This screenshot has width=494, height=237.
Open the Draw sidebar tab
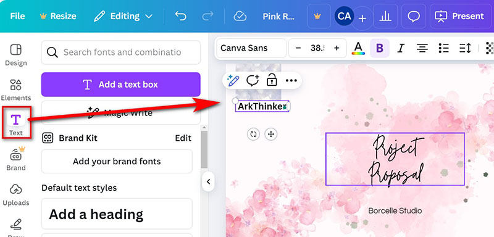click(16, 227)
